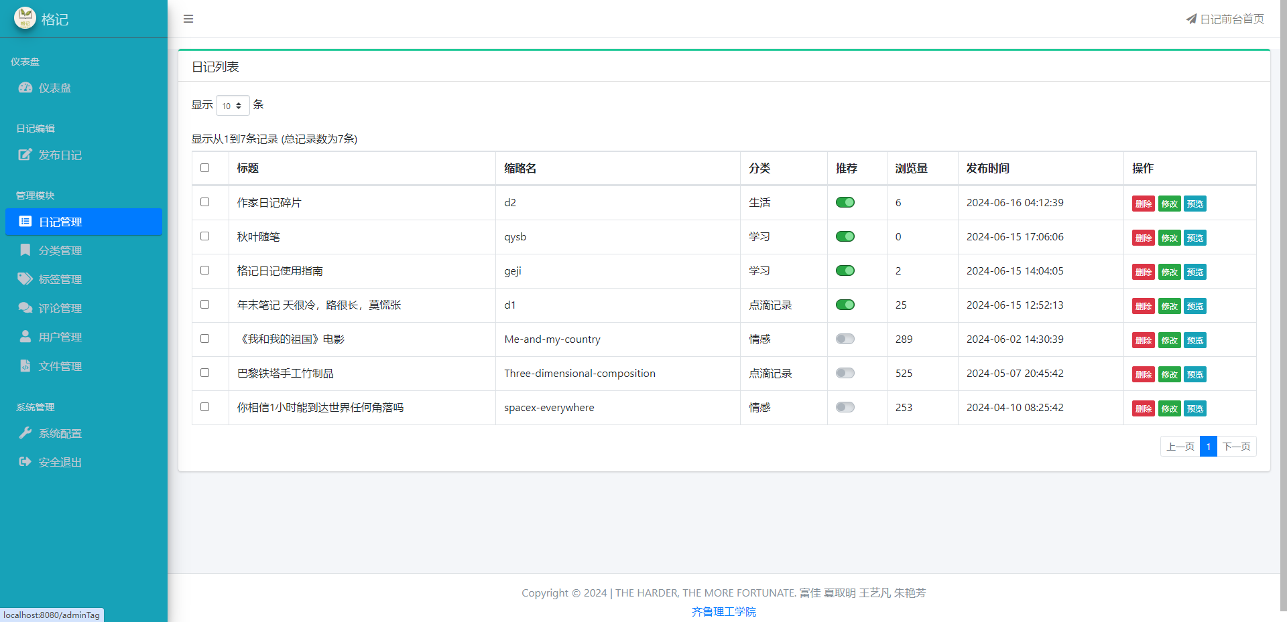Open user management person icon
The height and width of the screenshot is (622, 1287).
(25, 337)
